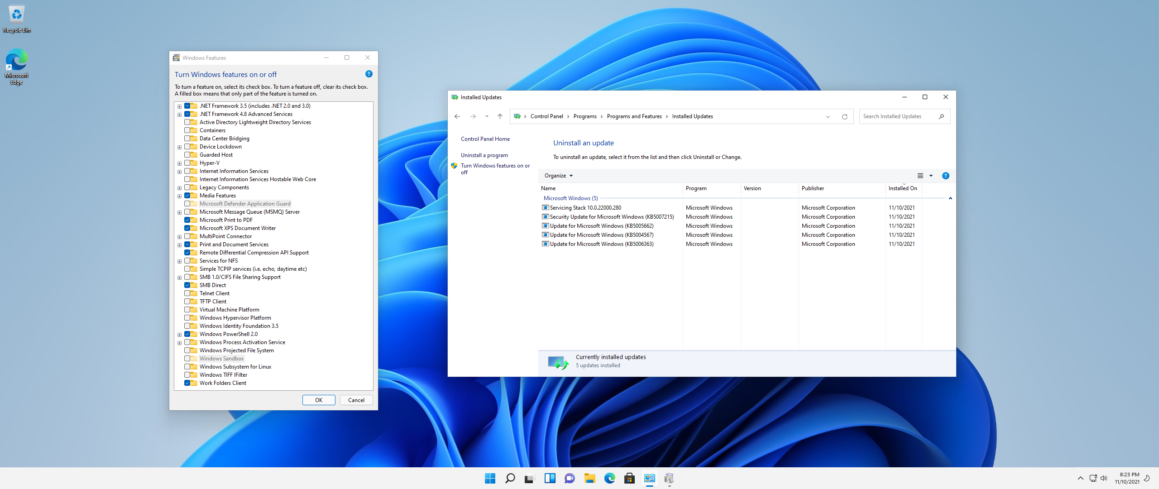Open Task View on the taskbar
The height and width of the screenshot is (489, 1159).
pyautogui.click(x=530, y=478)
